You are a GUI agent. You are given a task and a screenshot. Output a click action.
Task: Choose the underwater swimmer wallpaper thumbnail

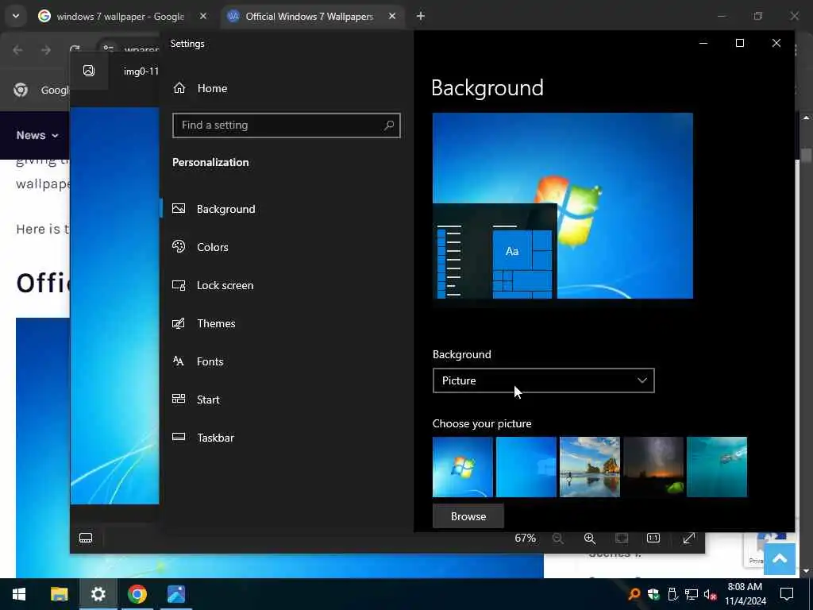pos(717,467)
